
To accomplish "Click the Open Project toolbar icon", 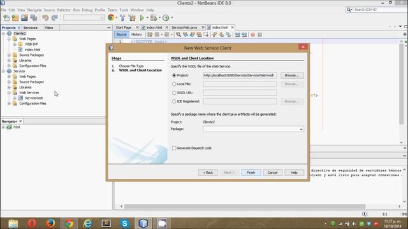I will click(24, 18).
